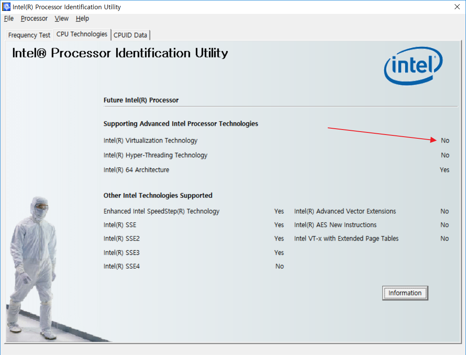466x355 pixels.
Task: Select 'Intel(R) Hyper-Threading Technology' label
Action: [155, 155]
